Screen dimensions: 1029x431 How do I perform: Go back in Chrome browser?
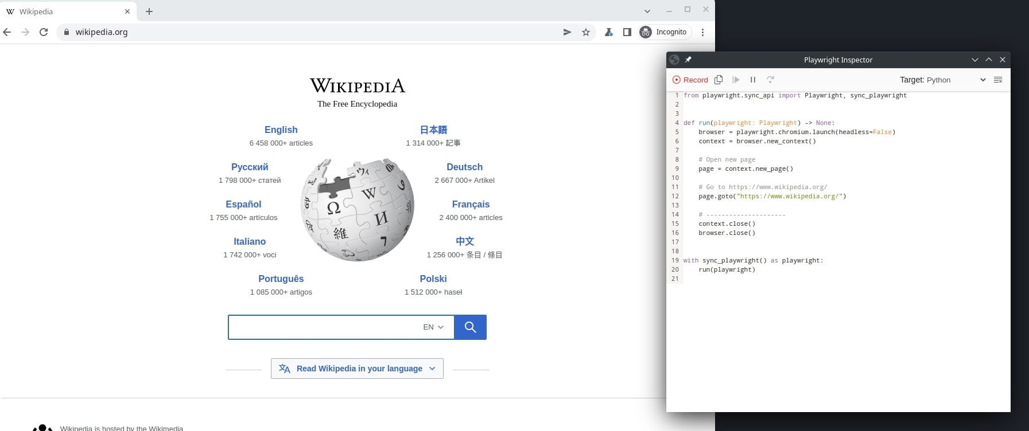click(7, 32)
